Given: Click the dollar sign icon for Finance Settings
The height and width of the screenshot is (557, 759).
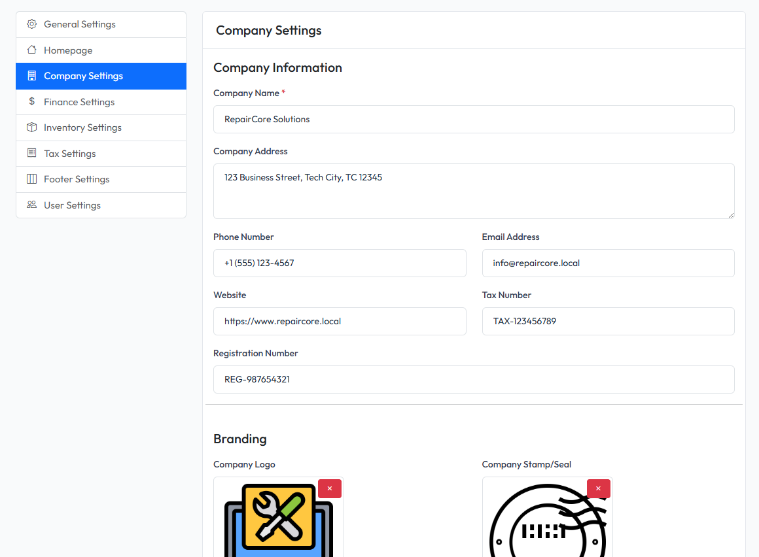Looking at the screenshot, I should click(31, 102).
